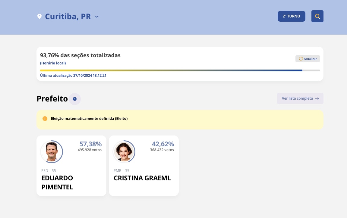Click the sections totalized progress bar
347x218 pixels.
(x=180, y=70)
